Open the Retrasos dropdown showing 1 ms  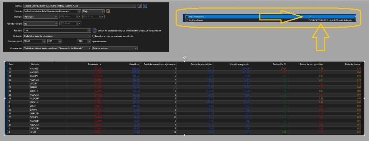point(57,31)
